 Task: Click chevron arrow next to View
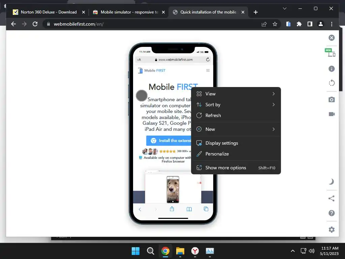(274, 94)
